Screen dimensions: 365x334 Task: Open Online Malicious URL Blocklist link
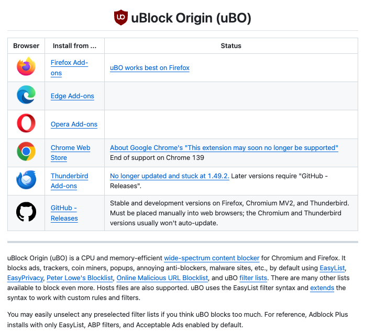coord(162,278)
